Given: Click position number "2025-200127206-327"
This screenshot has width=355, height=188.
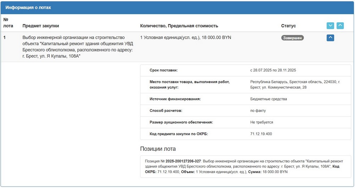Looking at the screenshot, I should [x=183, y=161].
